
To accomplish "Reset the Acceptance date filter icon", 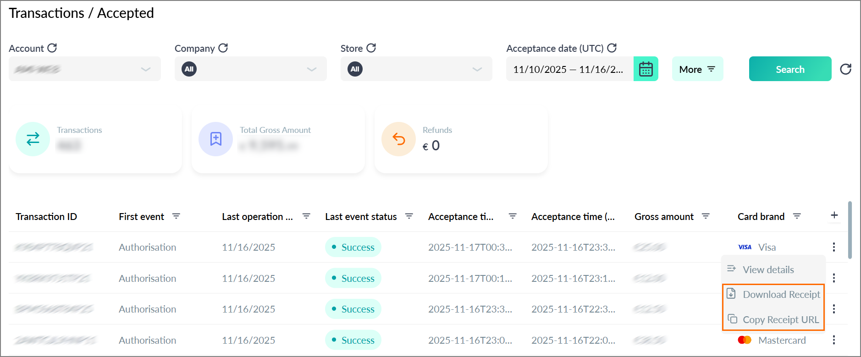I will [612, 48].
